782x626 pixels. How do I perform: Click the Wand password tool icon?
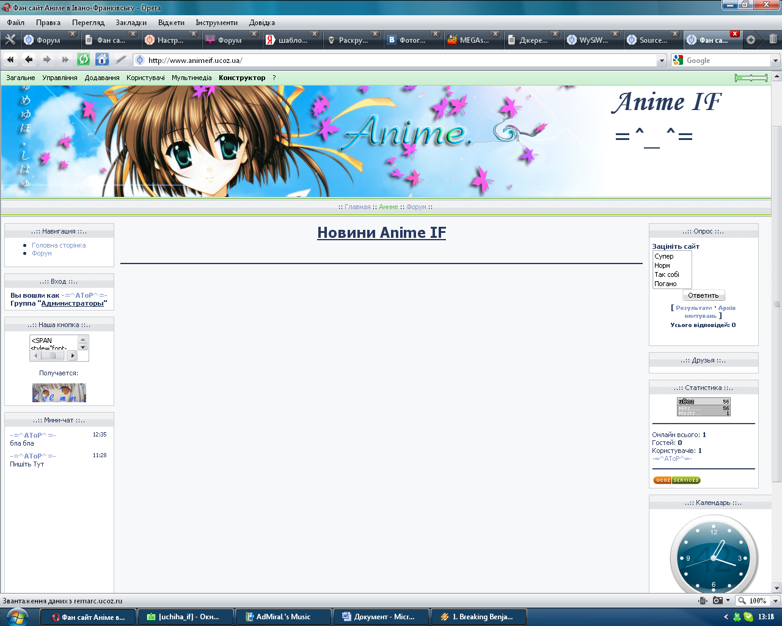pos(120,60)
